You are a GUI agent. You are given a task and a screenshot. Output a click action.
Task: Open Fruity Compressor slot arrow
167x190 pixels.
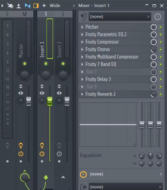(x=82, y=42)
